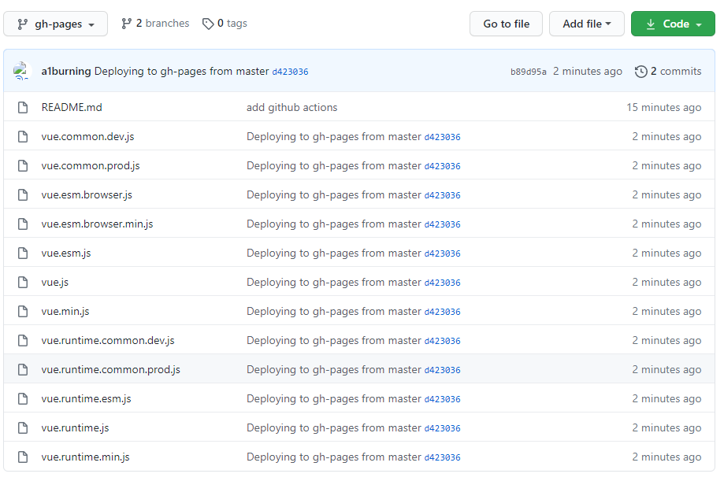Click the file icon beside vue.common.prod.js
The image size is (724, 481).
pos(23,166)
